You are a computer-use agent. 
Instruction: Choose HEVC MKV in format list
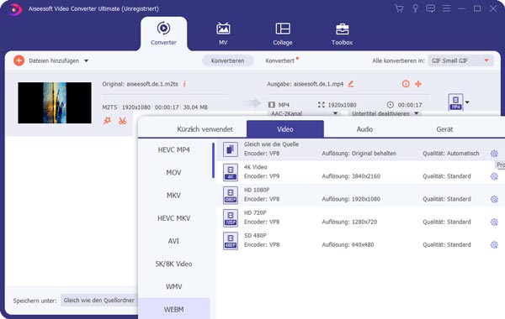(x=174, y=218)
